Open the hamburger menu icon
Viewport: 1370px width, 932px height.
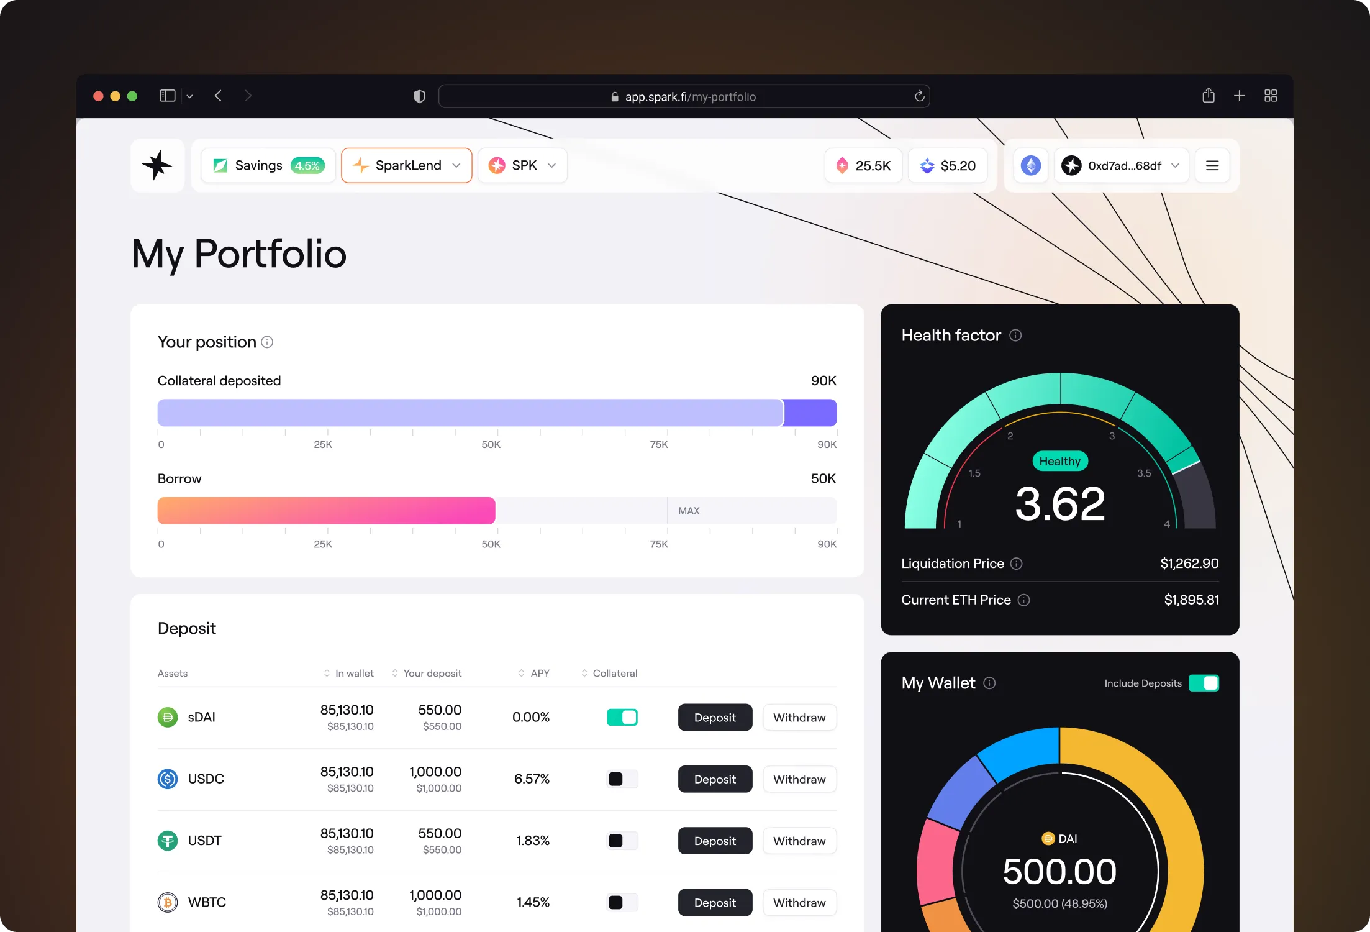tap(1212, 165)
